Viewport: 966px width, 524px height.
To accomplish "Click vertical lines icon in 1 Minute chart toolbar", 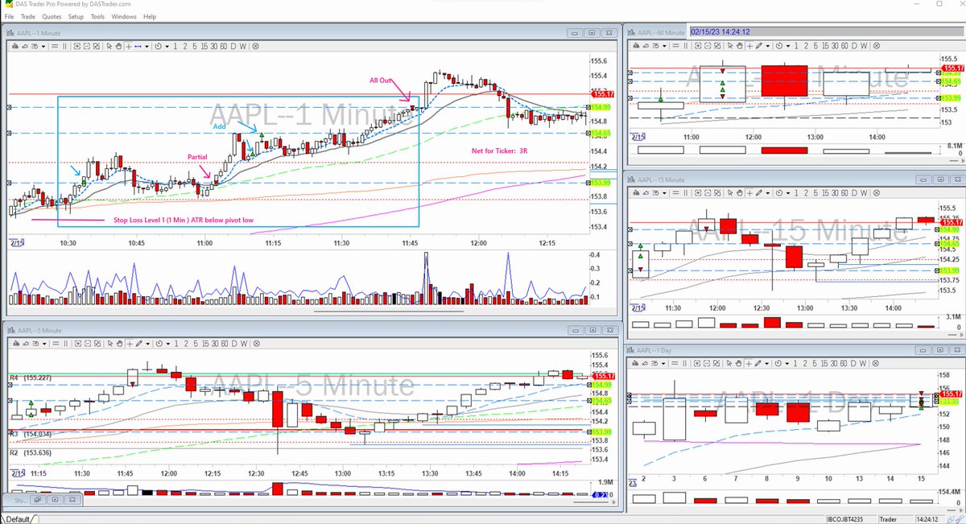I will coord(64,47).
